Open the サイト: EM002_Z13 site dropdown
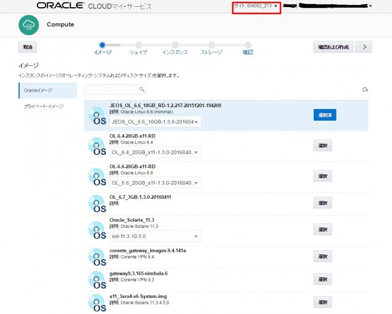392x314 pixels. 256,6
